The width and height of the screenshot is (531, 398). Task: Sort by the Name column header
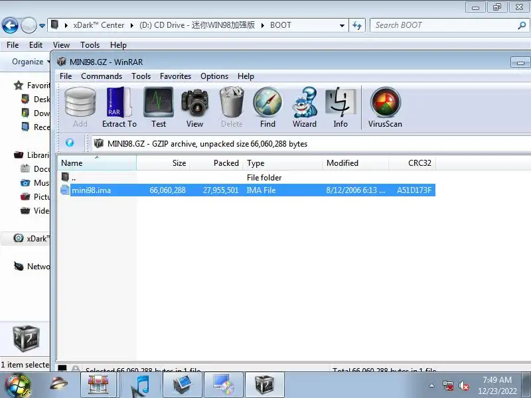pos(97,163)
